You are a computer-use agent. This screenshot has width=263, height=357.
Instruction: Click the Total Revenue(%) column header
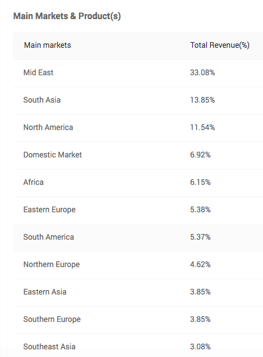(x=220, y=45)
